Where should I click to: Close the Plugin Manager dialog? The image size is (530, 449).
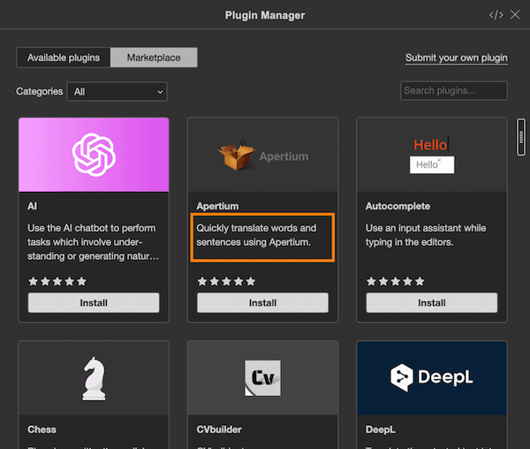click(x=515, y=14)
